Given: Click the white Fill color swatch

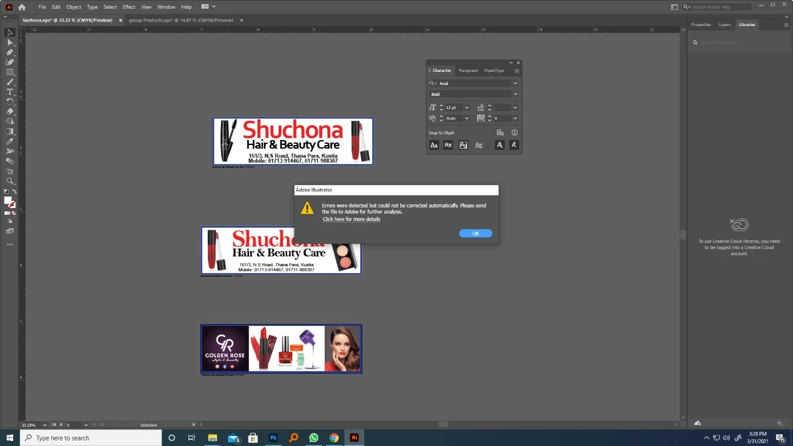Looking at the screenshot, I should [8, 201].
